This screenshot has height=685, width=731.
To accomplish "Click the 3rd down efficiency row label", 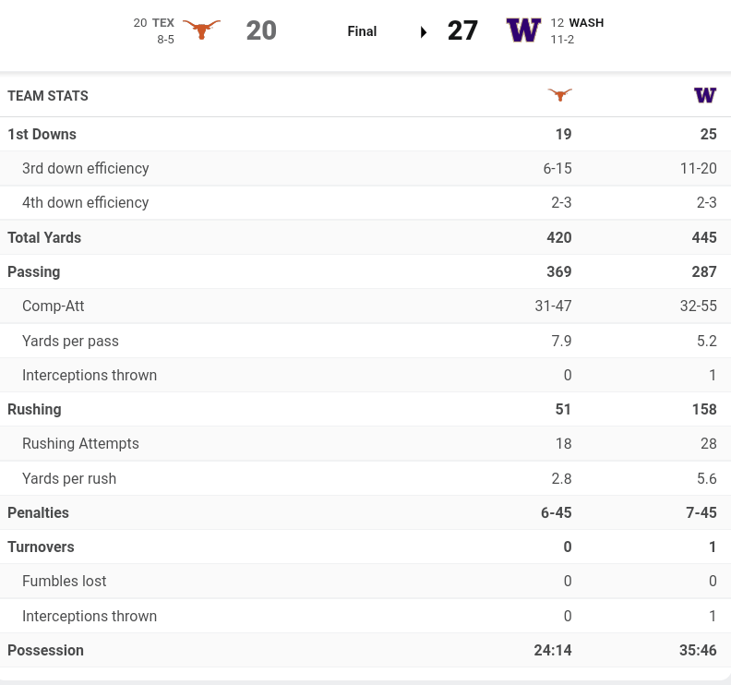I will tap(85, 168).
